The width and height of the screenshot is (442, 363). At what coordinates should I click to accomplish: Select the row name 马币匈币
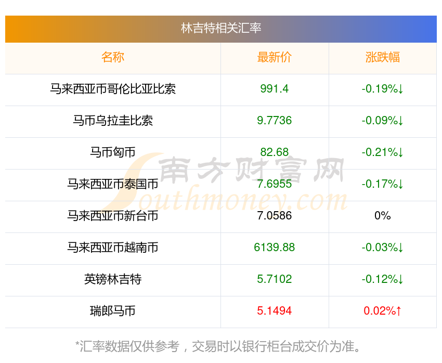pos(113,152)
